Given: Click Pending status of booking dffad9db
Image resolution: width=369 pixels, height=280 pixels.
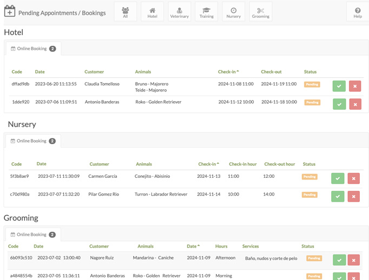Looking at the screenshot, I should click(x=312, y=84).
